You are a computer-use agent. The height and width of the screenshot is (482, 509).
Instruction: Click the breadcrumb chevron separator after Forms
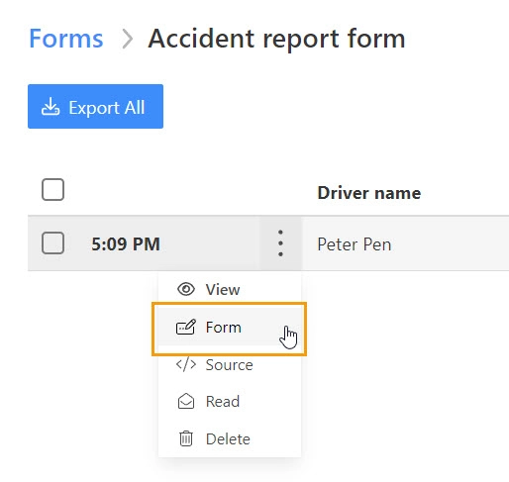pyautogui.click(x=128, y=39)
